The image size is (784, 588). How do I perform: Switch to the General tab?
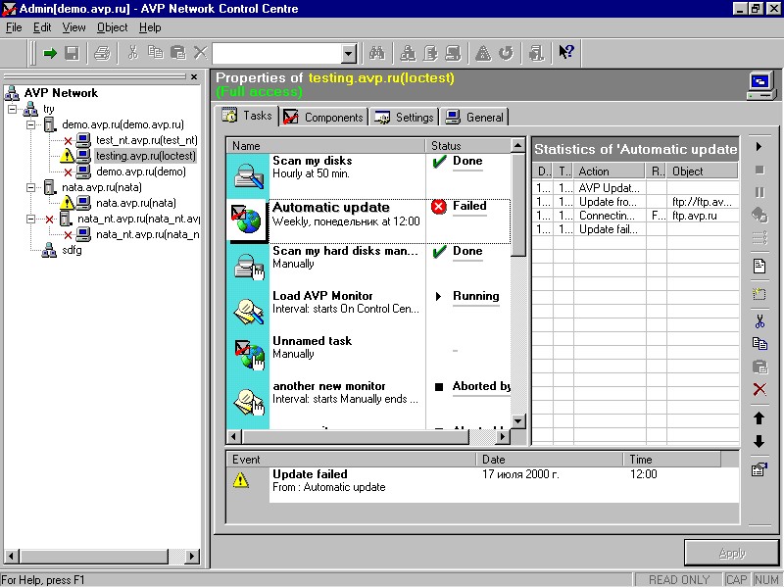(474, 118)
